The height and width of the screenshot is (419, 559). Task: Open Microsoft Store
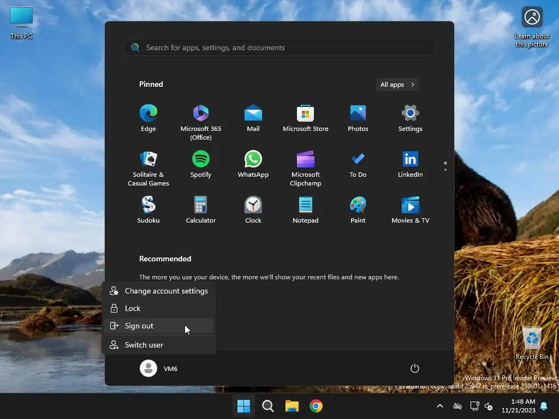pyautogui.click(x=306, y=118)
